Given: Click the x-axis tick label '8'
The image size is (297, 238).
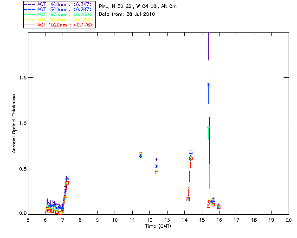Looking at the screenshot, I should (80, 220).
